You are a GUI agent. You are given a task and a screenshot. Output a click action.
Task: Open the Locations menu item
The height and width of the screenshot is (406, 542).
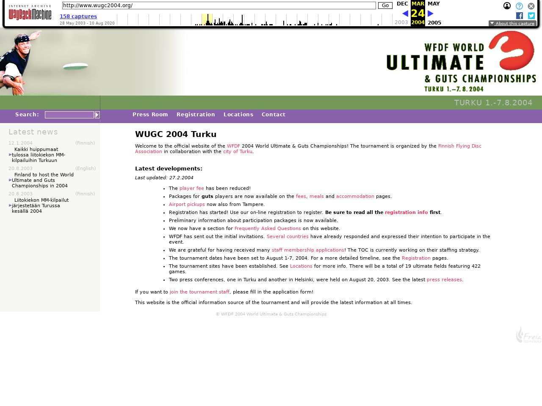click(x=238, y=115)
